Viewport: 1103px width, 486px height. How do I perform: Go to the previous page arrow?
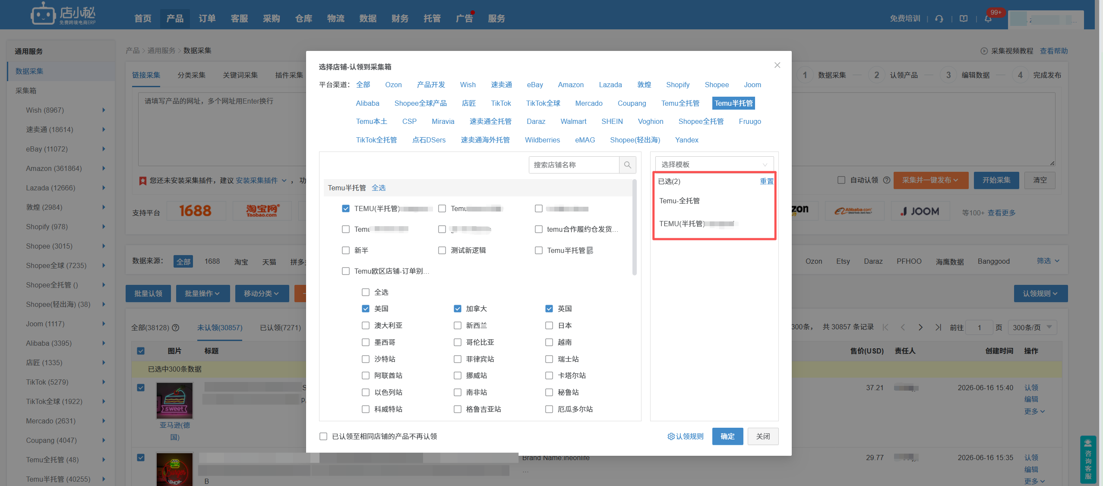(x=903, y=327)
